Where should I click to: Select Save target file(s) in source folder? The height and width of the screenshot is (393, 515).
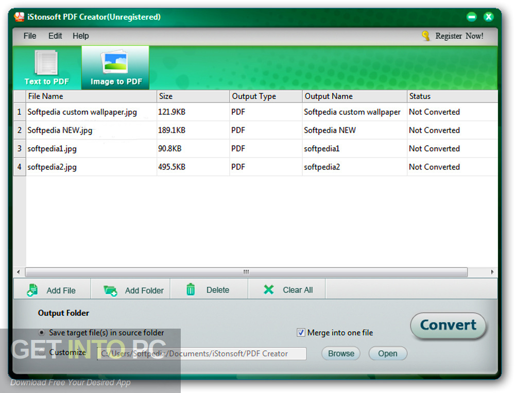[x=41, y=333]
